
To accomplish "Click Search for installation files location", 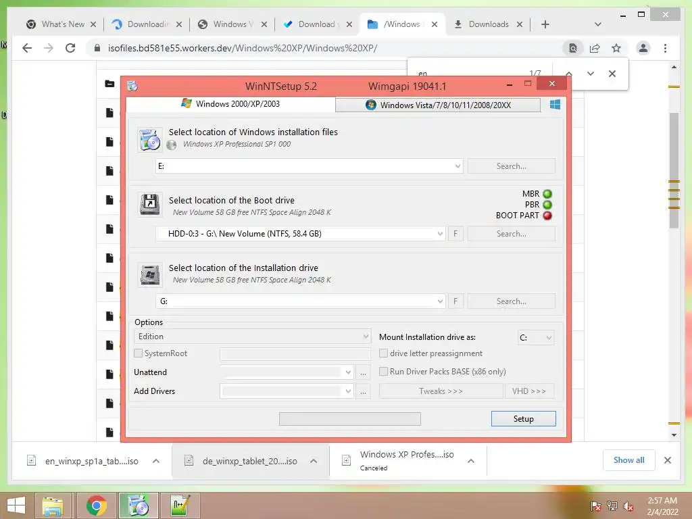I will point(511,166).
